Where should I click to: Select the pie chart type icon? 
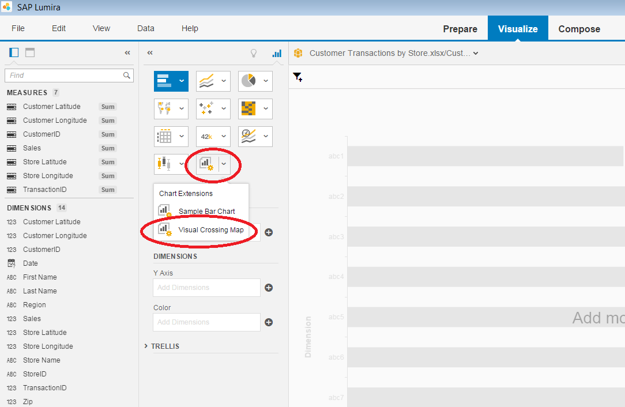coord(249,81)
